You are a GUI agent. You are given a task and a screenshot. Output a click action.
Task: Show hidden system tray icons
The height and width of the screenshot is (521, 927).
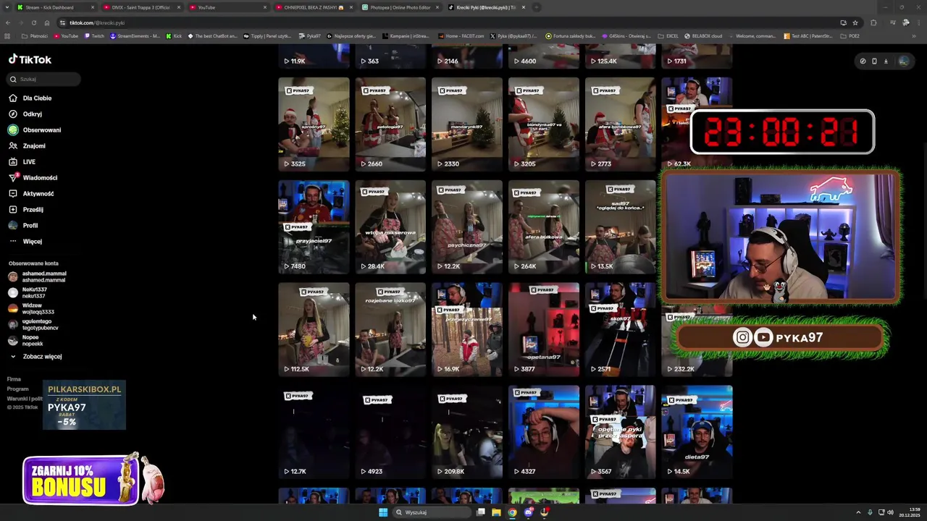(x=858, y=512)
